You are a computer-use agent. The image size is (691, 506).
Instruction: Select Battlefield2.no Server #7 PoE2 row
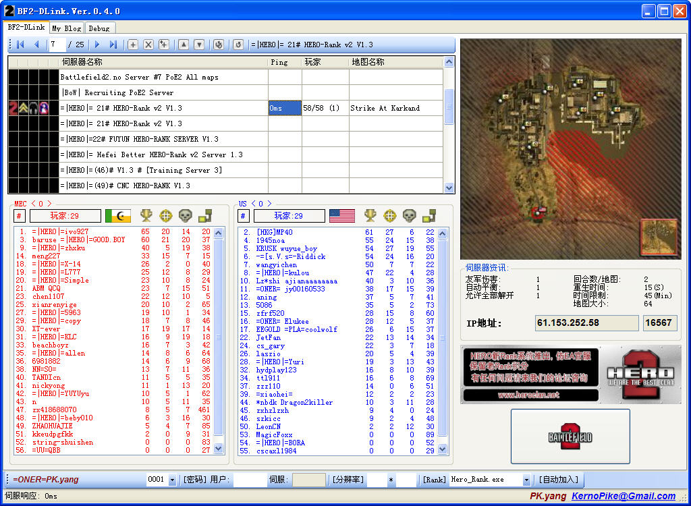point(225,77)
